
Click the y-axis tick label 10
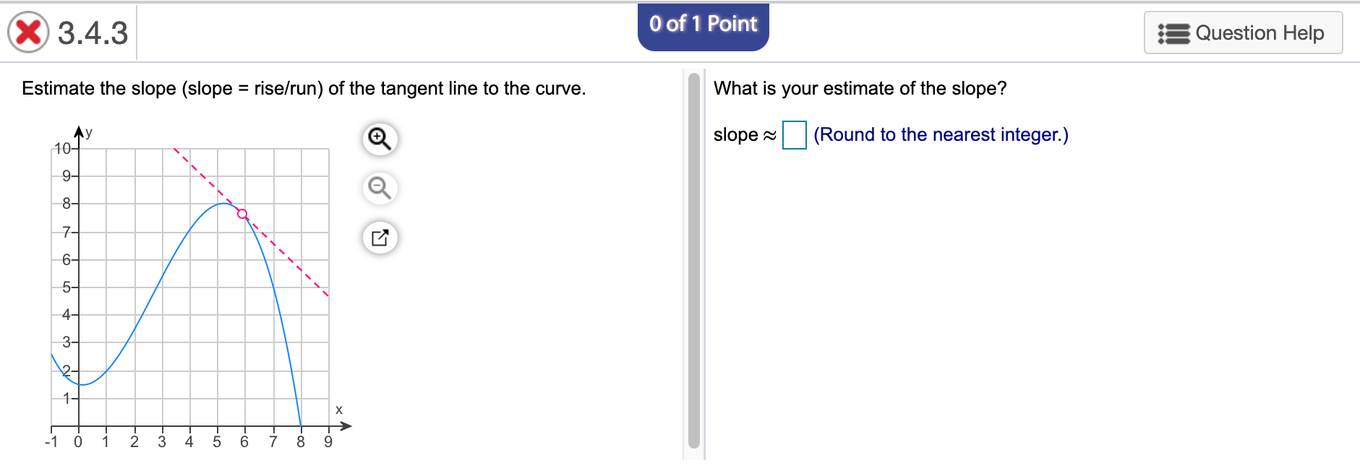point(62,149)
